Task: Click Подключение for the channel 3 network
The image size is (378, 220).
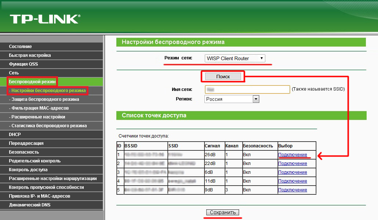Action: click(292, 190)
